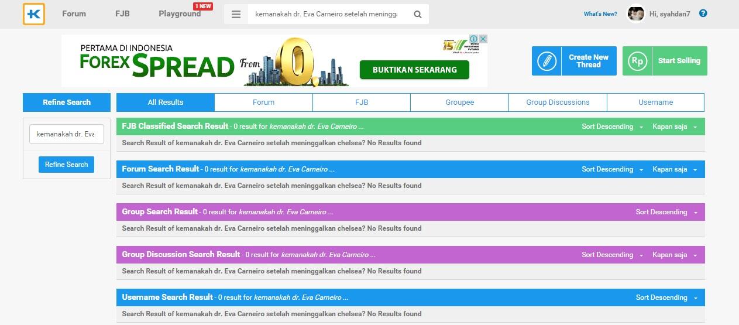The width and height of the screenshot is (739, 325).
Task: Click the Refine Search sidebar text field
Action: [x=67, y=134]
